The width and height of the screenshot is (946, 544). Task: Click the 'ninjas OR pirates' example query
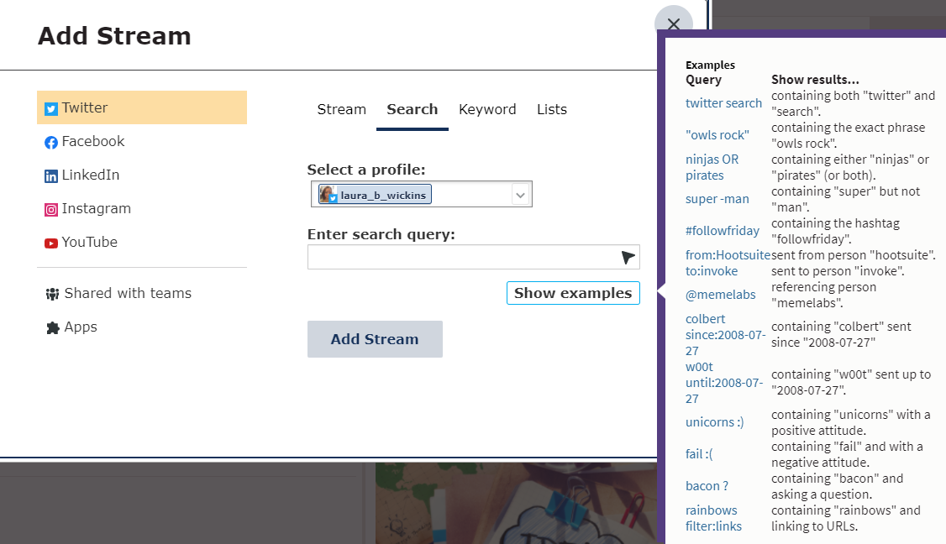(712, 167)
